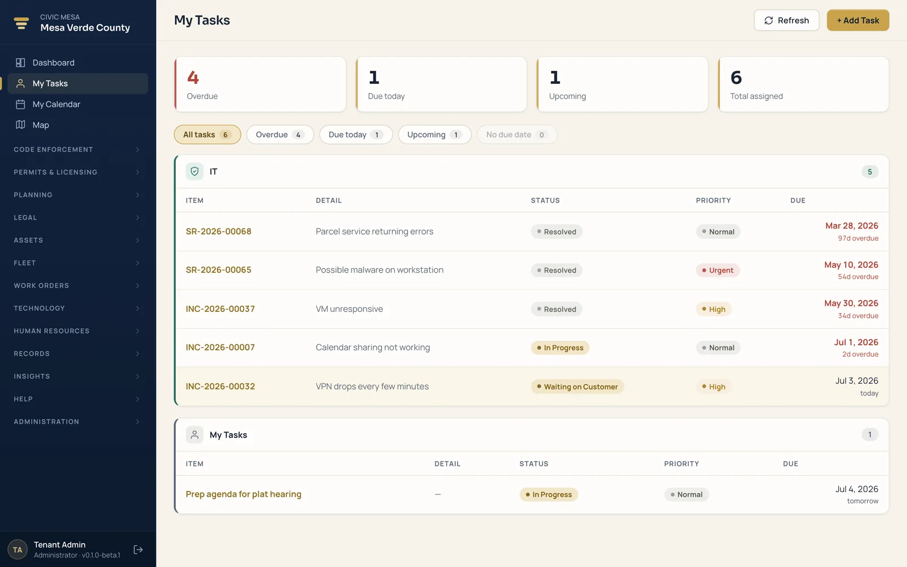907x567 pixels.
Task: Expand Human Resources section
Action: point(78,331)
